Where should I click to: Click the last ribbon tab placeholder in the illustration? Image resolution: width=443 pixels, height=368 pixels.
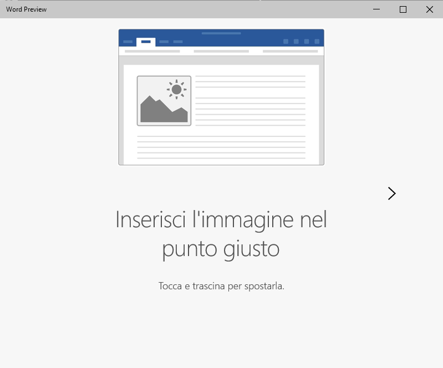pyautogui.click(x=178, y=42)
